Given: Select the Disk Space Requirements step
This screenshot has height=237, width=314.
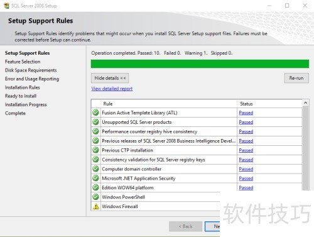Looking at the screenshot, I should [x=31, y=70].
